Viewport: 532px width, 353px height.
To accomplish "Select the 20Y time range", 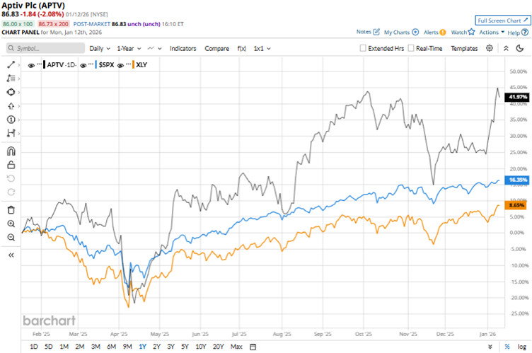I will 218,347.
